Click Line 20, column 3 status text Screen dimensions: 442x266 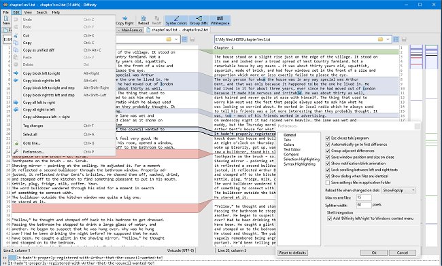(x=232, y=250)
